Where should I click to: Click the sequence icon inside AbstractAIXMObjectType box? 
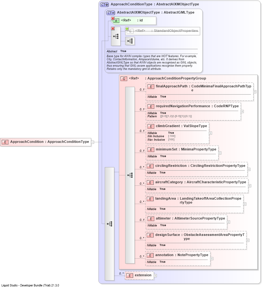click(x=116, y=36)
